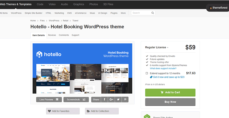Open Muse category
The image size is (229, 118).
[92, 13]
